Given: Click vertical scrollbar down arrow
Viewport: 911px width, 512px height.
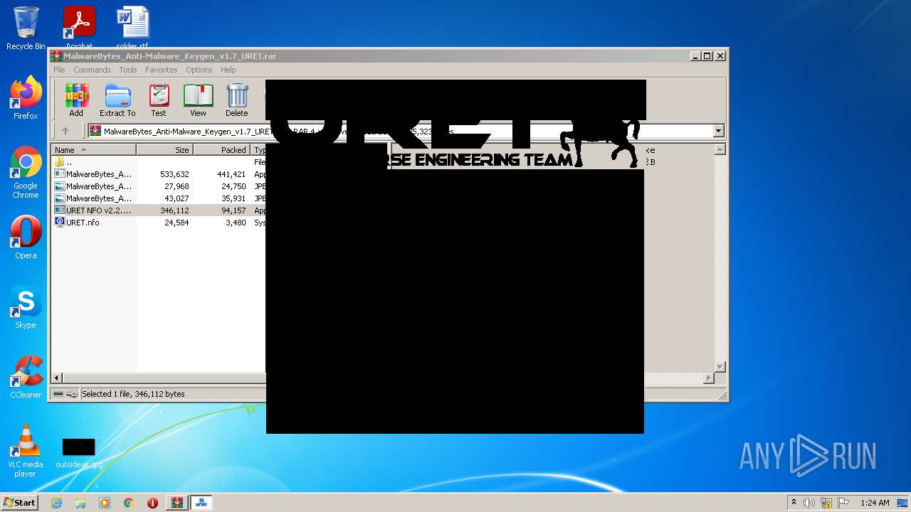Looking at the screenshot, I should (x=720, y=367).
